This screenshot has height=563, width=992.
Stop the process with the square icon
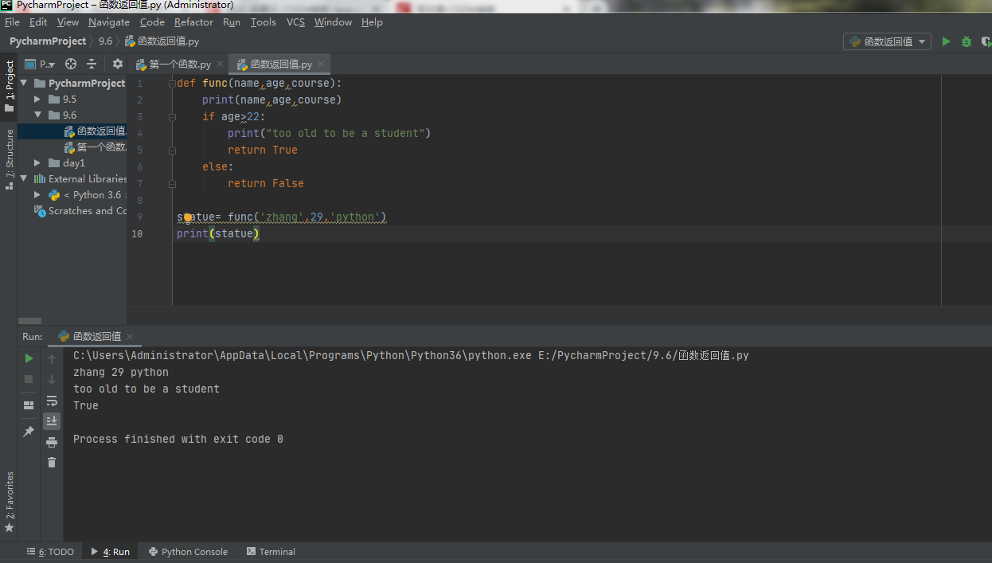[29, 379]
